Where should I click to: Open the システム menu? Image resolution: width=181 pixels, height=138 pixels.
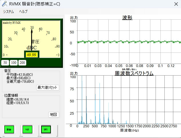click(x=8, y=12)
